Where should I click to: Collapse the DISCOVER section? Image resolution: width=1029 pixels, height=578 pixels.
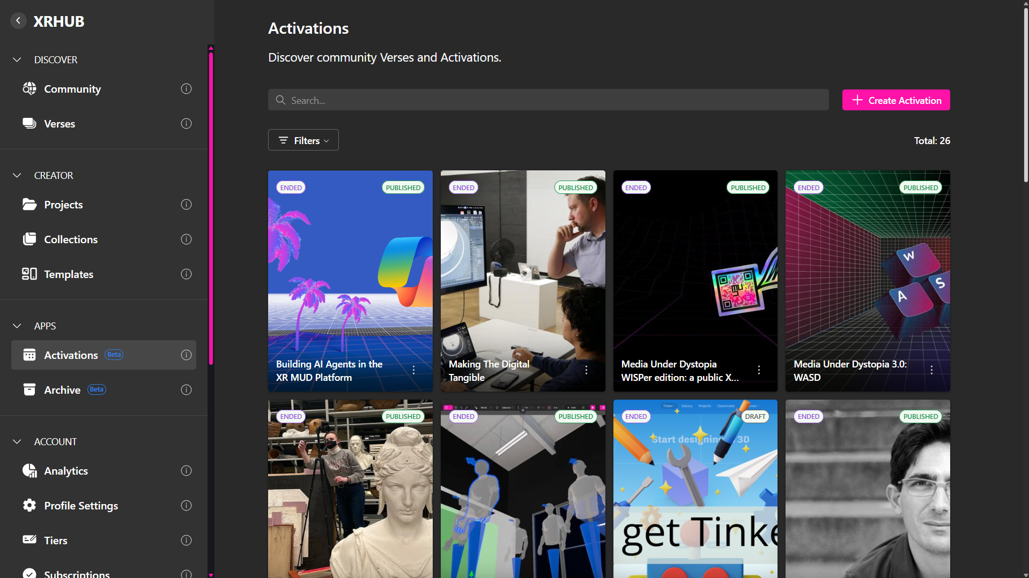click(17, 59)
